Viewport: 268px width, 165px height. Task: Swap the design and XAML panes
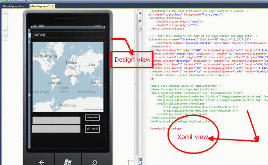pos(140,21)
